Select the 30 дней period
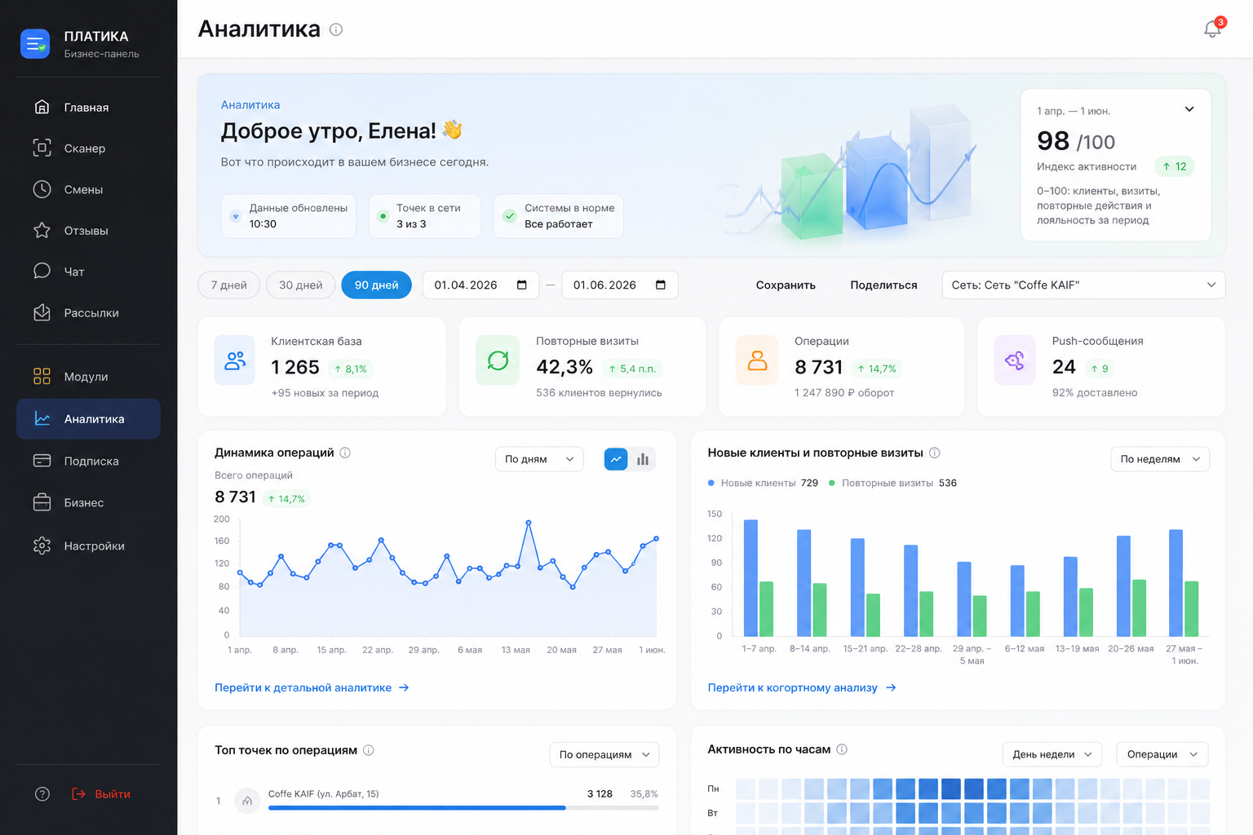The image size is (1253, 835). (x=301, y=285)
